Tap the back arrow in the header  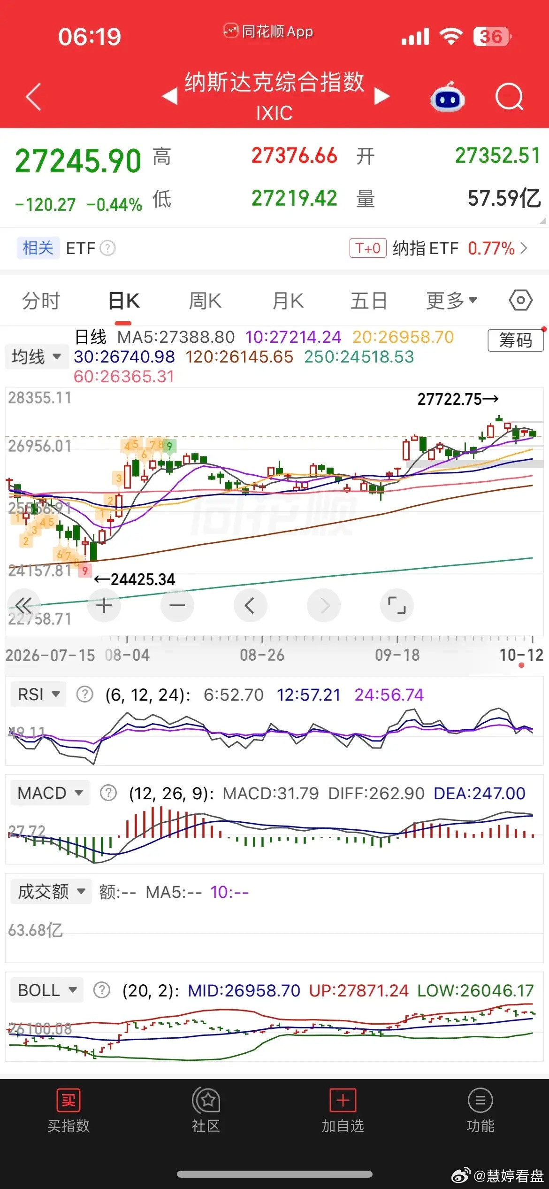[34, 97]
